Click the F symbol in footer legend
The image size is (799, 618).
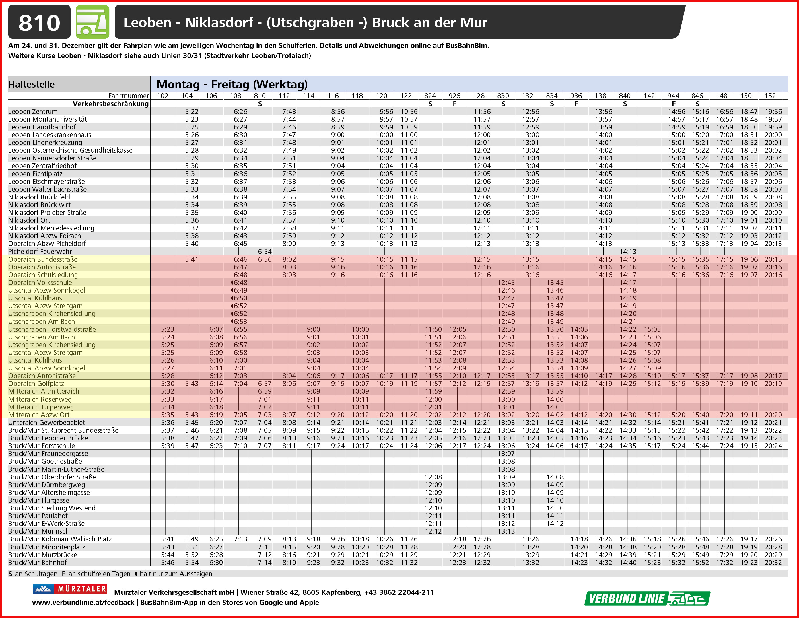[x=64, y=573]
